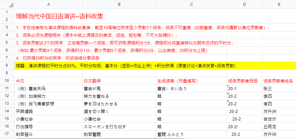Image resolution: width=296 pixels, height=139 pixels.
Task: Select row 14 header
Action: click(7, 111)
